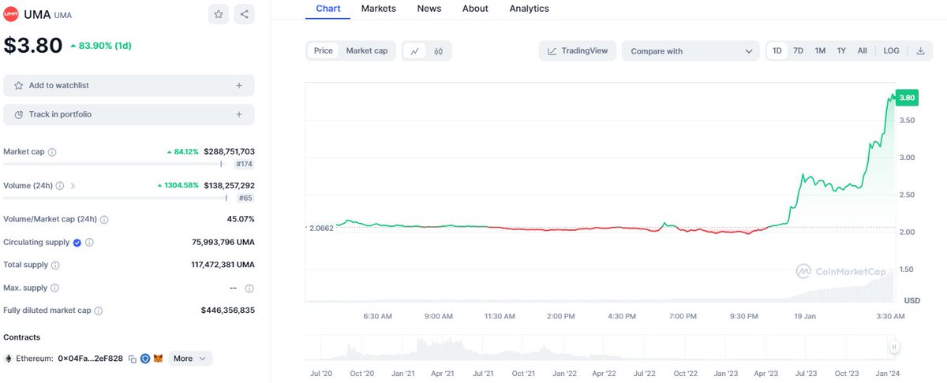
Task: Open the Volume (24h) info icon
Action: (60, 186)
